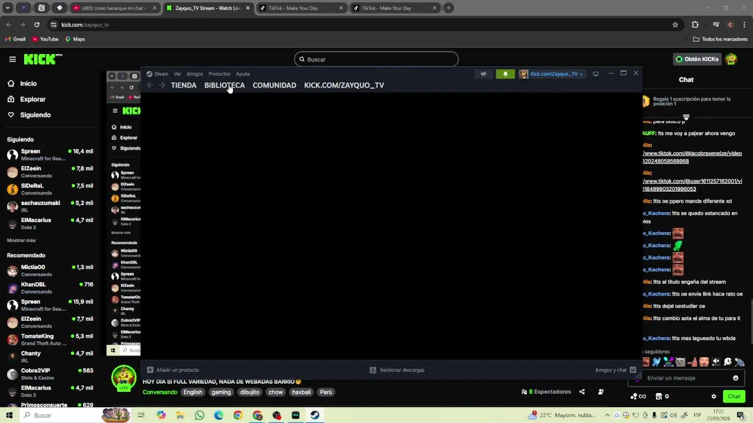Open SiDeRaL channel in sidebar
The height and width of the screenshot is (423, 753).
[x=50, y=189]
